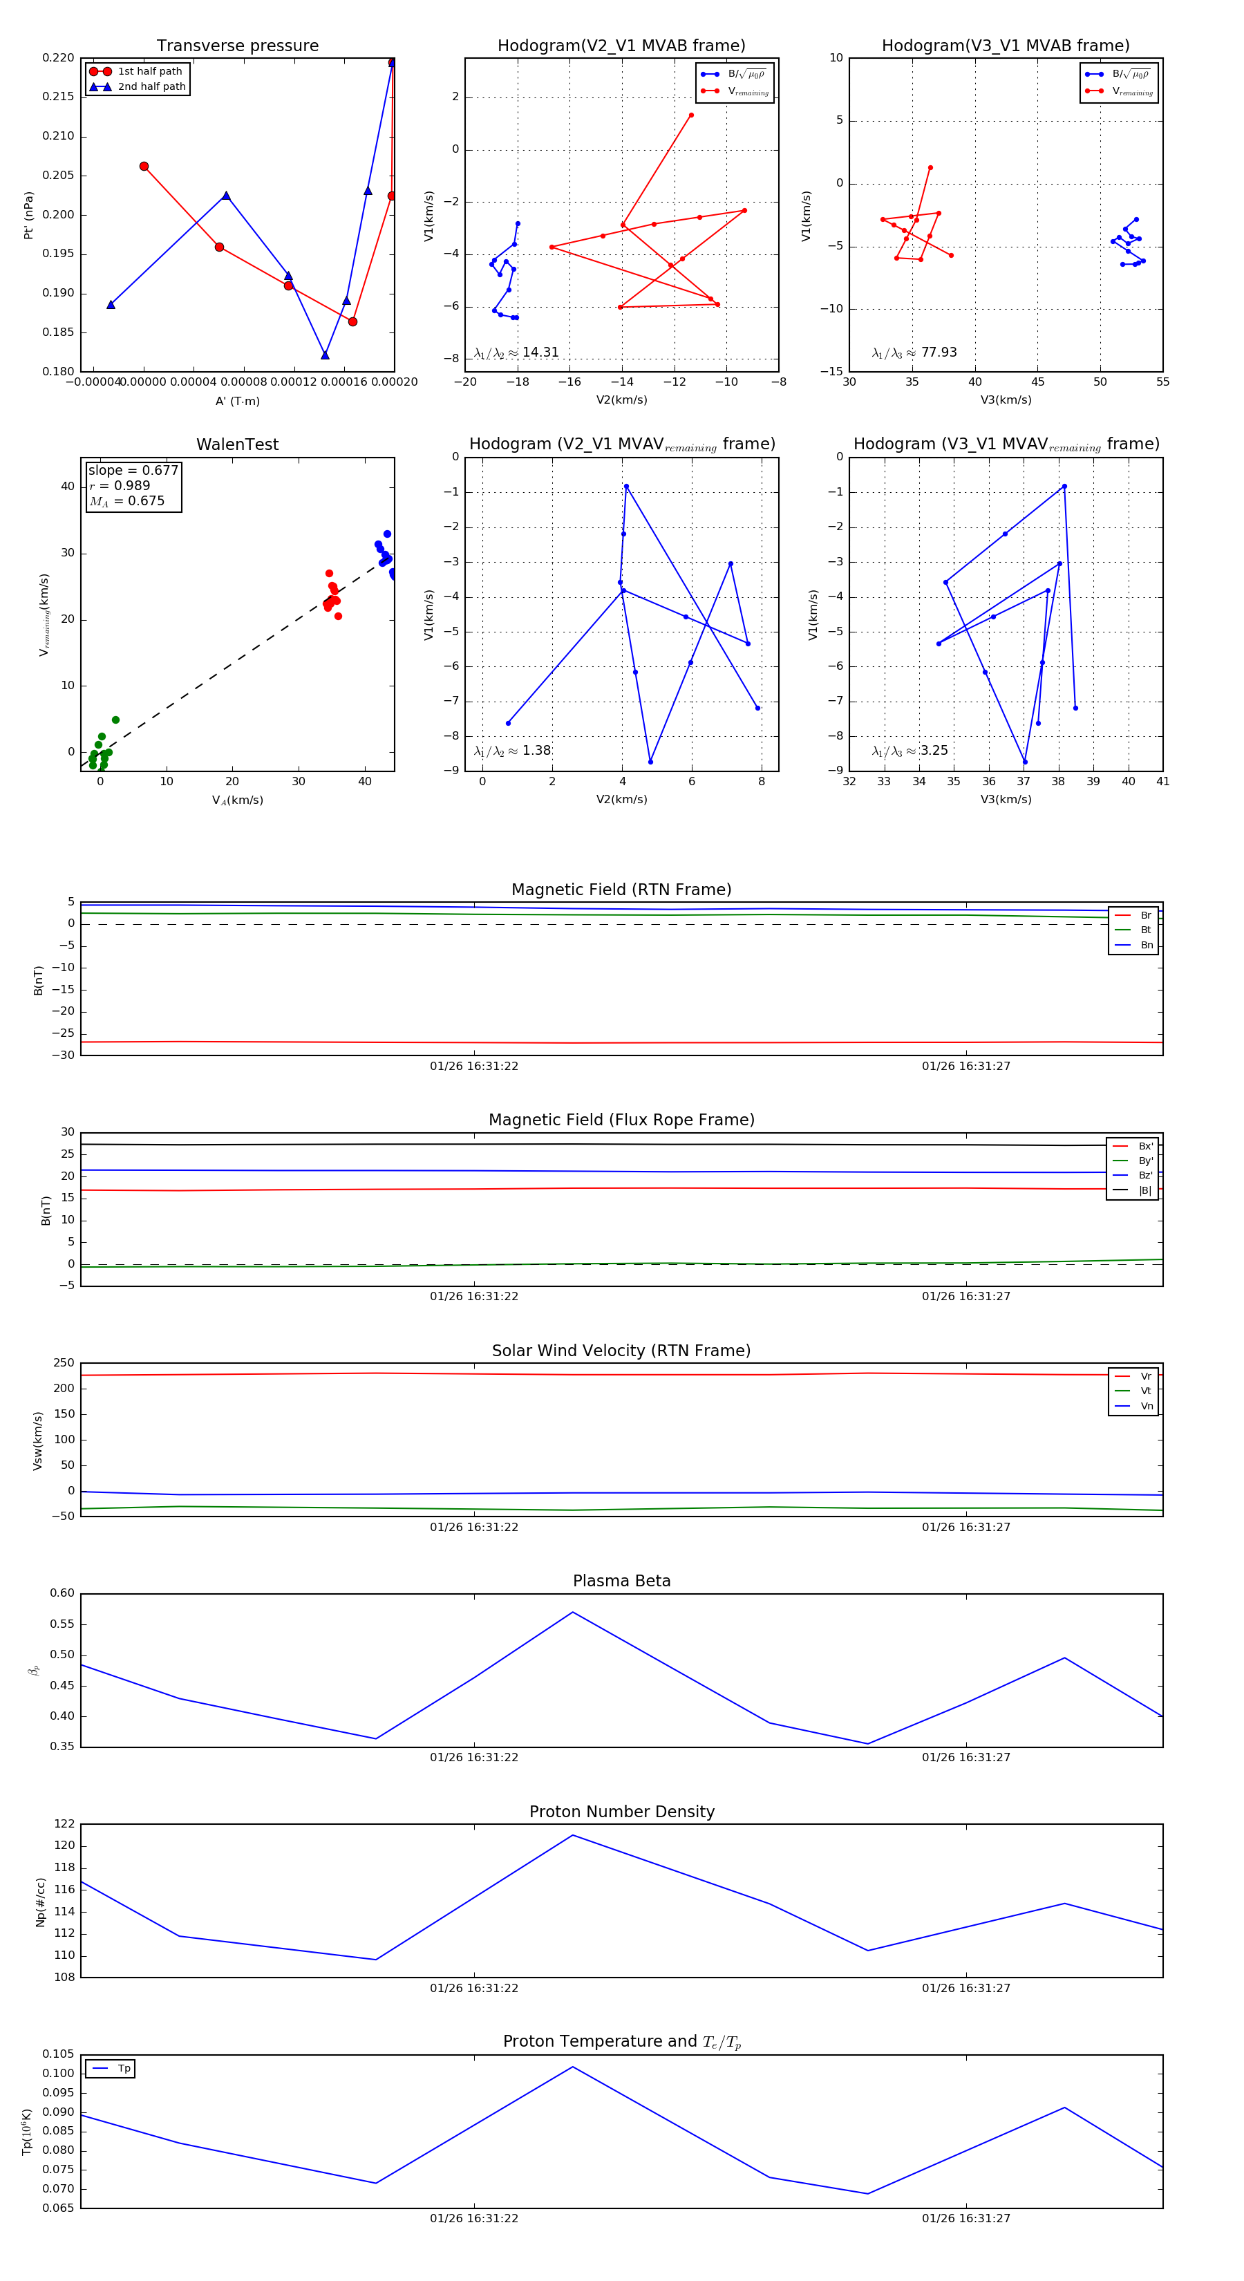Click 'Magnetic Field (Flux Rope Frame)' title
This screenshot has width=1244, height=2281.
(621, 1120)
